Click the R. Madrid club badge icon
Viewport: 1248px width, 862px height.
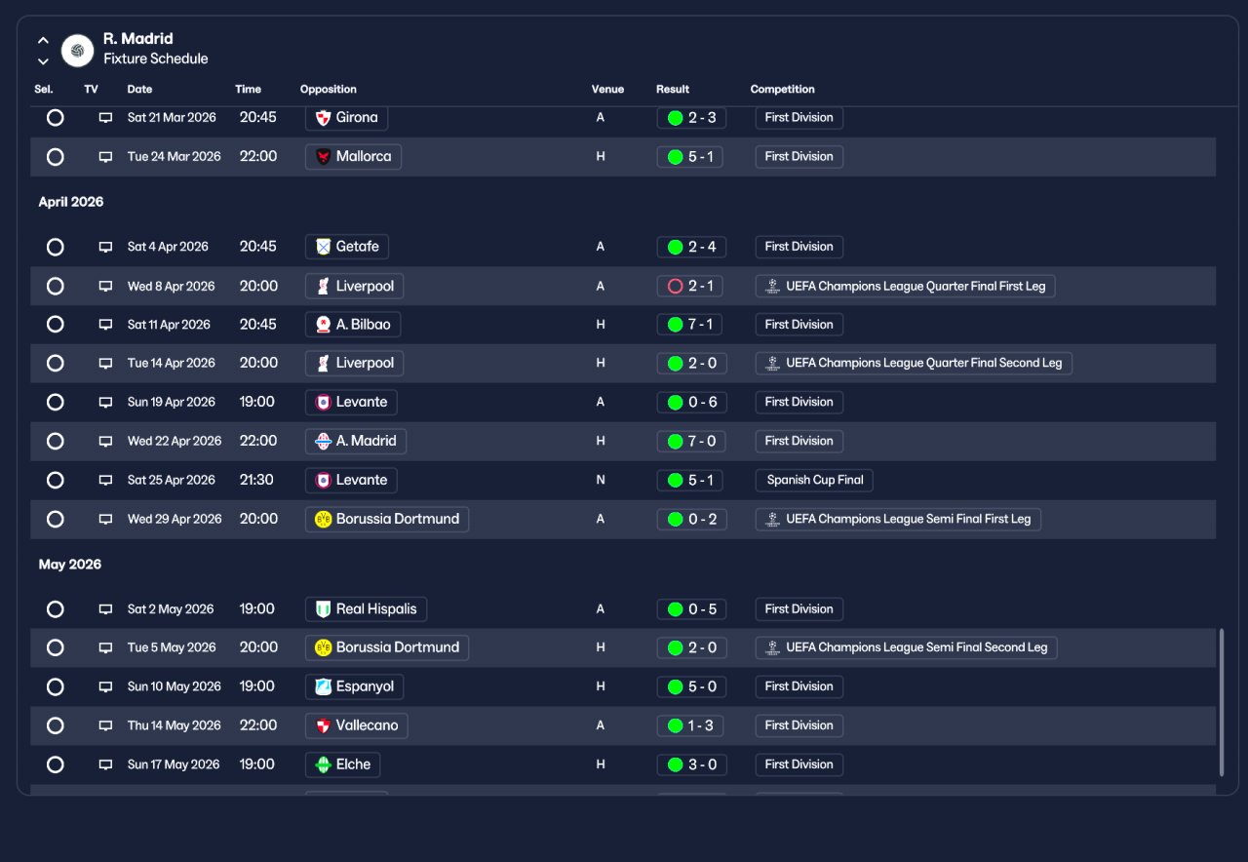pos(77,51)
